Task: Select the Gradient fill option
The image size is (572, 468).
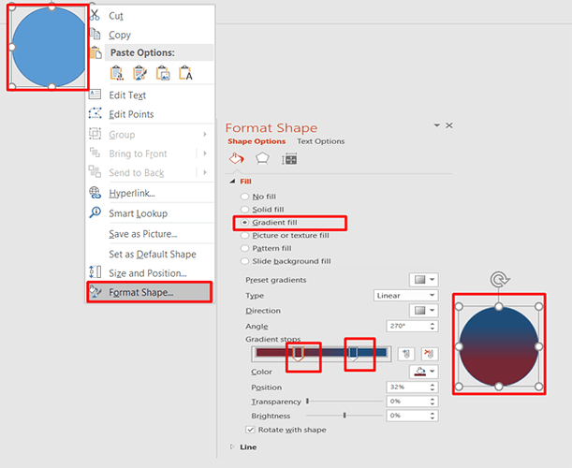Action: (x=270, y=223)
